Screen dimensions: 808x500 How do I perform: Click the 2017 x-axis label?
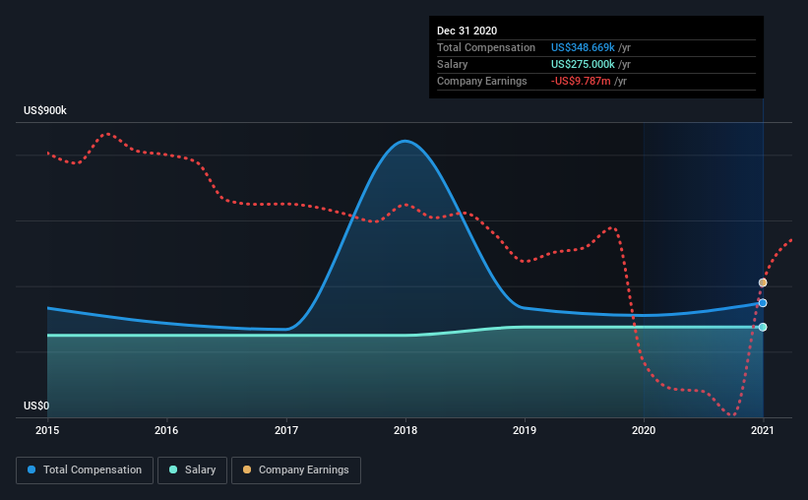tap(286, 430)
